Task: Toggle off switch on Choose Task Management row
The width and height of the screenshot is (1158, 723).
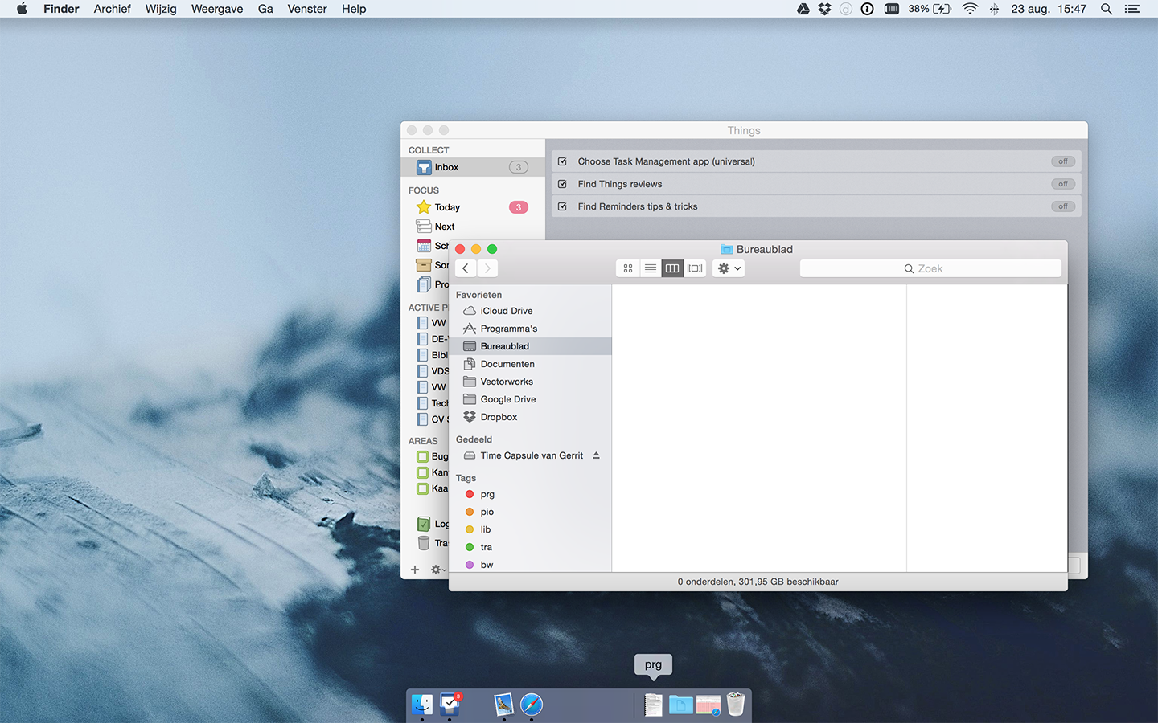Action: pos(1063,161)
